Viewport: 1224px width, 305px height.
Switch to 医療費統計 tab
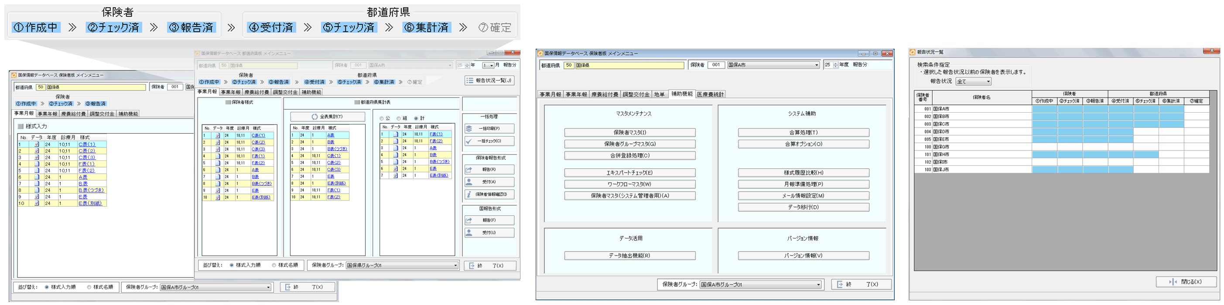[710, 94]
